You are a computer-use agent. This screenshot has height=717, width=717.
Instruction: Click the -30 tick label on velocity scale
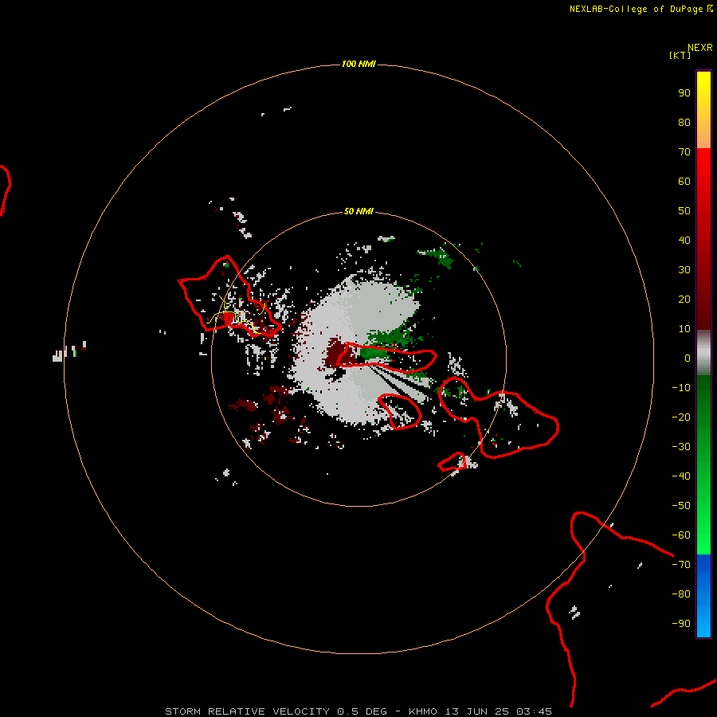(x=681, y=447)
